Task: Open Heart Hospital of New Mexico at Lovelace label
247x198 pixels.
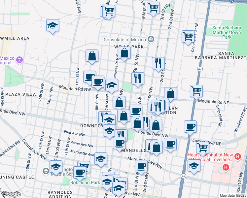Action: pos(210,157)
